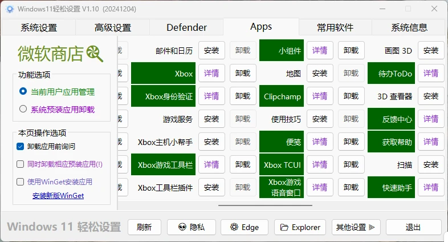Open details for Clipchamp
This screenshot has width=448, height=242.
tap(320, 96)
